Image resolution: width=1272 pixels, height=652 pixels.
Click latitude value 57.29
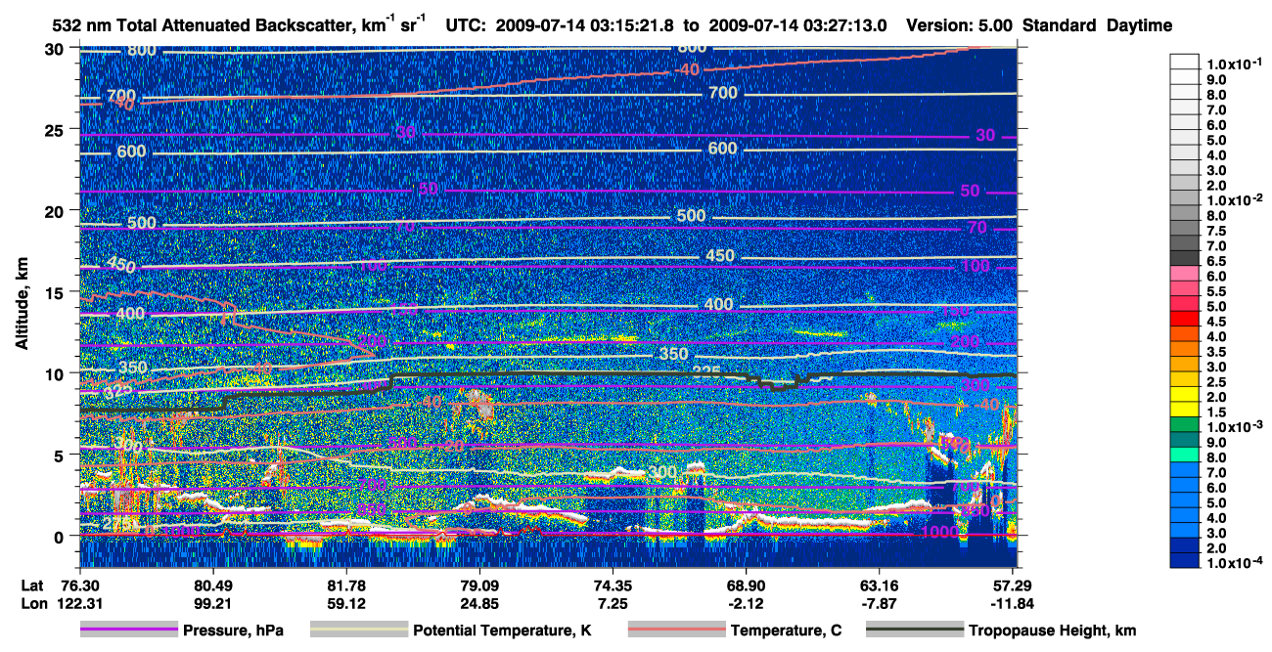pyautogui.click(x=1012, y=587)
